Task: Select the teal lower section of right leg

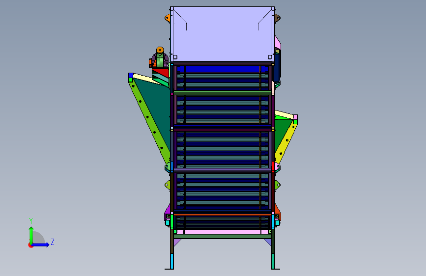Action: [273, 261]
